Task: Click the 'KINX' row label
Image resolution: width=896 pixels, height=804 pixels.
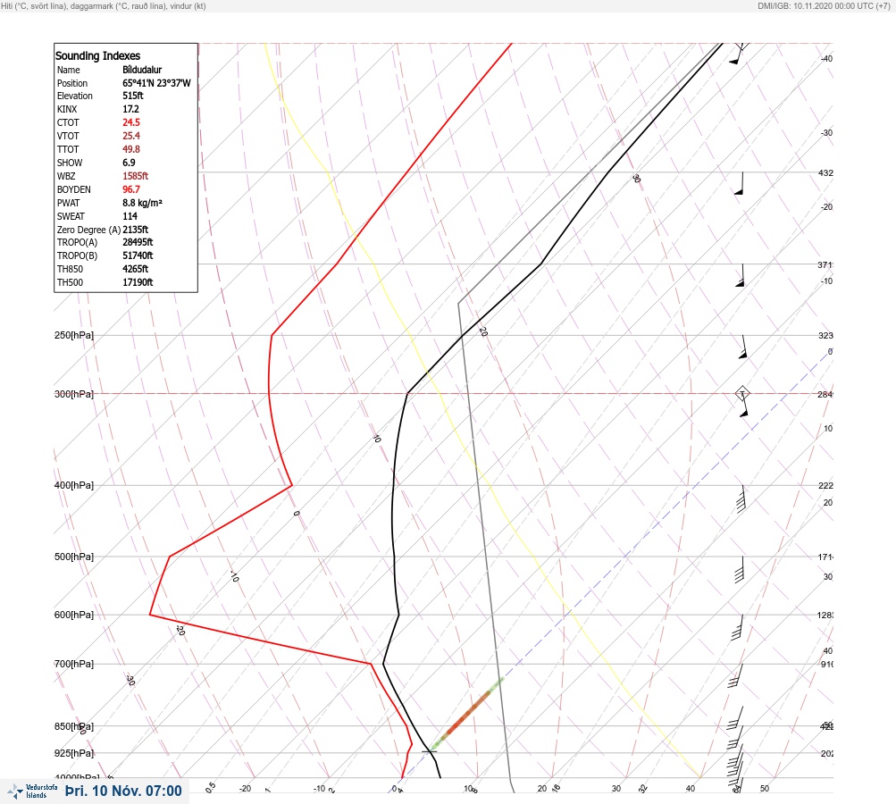Action: 67,109
